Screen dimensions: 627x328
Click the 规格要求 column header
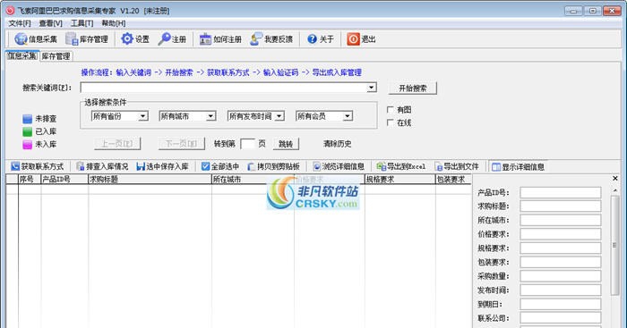pyautogui.click(x=399, y=180)
